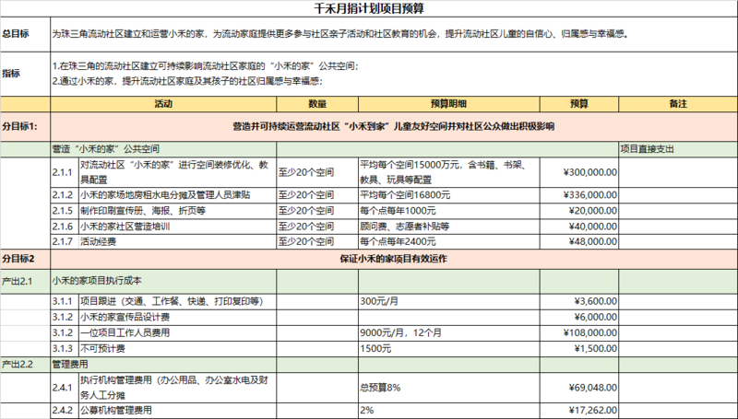Select the row number 2.1.6 cell
Screen dimensions: 738x419
[x=64, y=227]
